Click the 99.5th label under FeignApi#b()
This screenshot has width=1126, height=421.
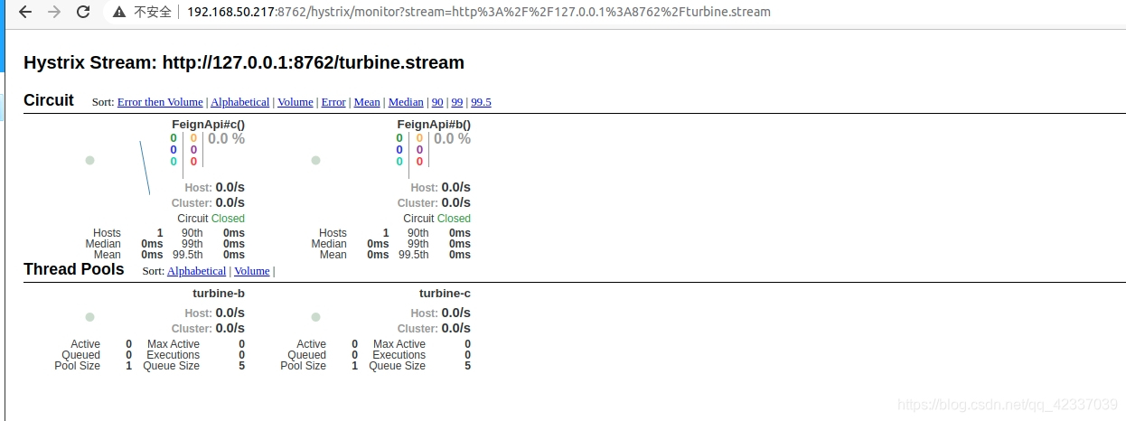click(414, 255)
